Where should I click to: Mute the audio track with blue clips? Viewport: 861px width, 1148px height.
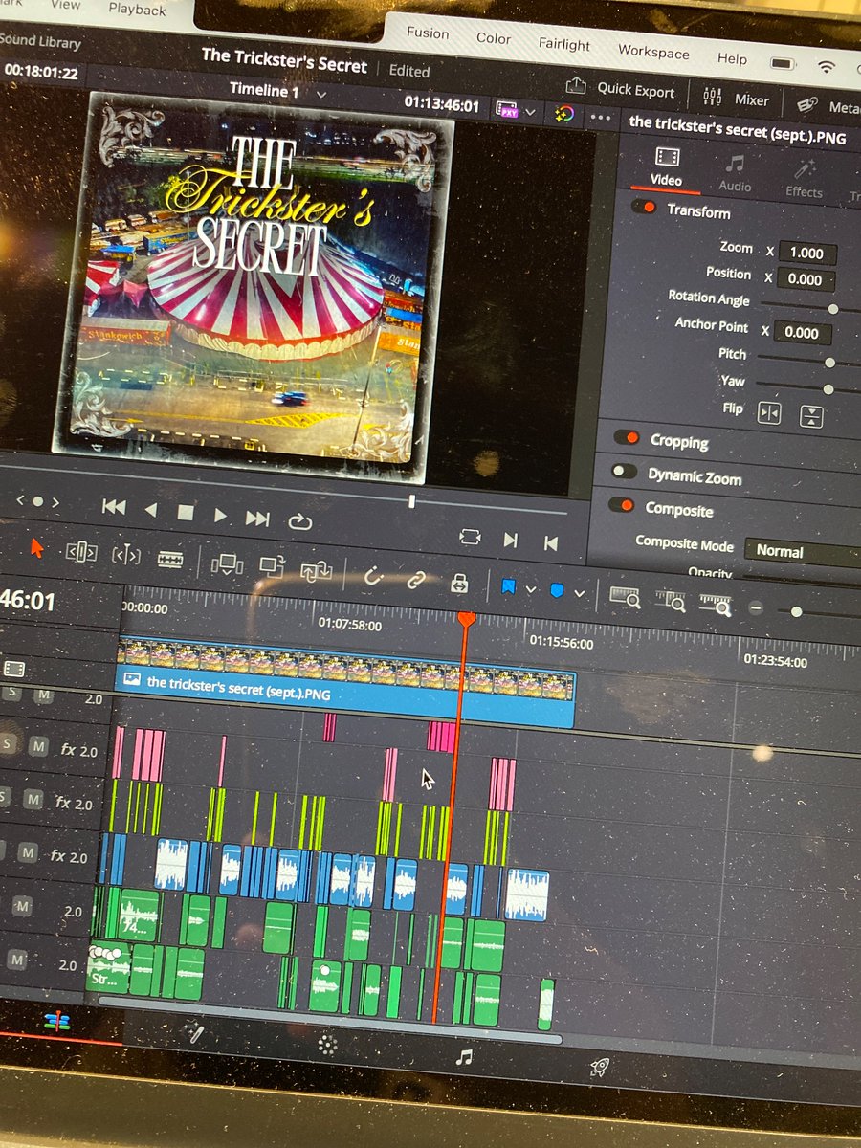tap(28, 852)
